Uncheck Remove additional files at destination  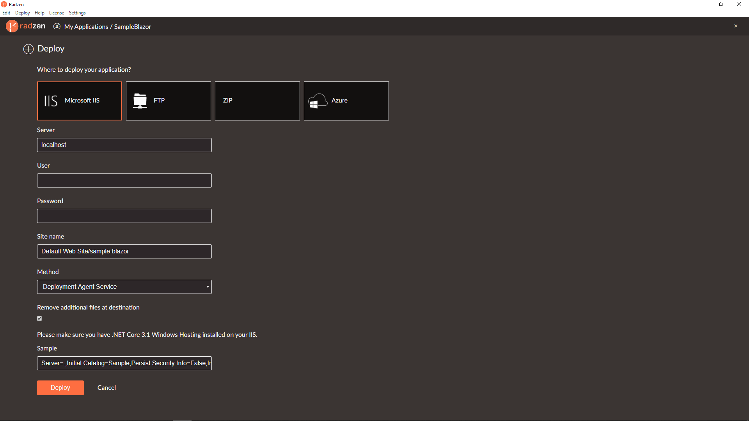pos(39,318)
